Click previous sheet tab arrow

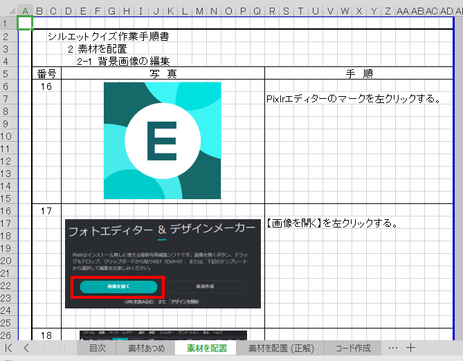point(26,349)
